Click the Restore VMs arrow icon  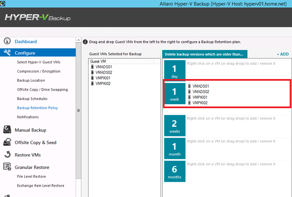pyautogui.click(x=7, y=154)
